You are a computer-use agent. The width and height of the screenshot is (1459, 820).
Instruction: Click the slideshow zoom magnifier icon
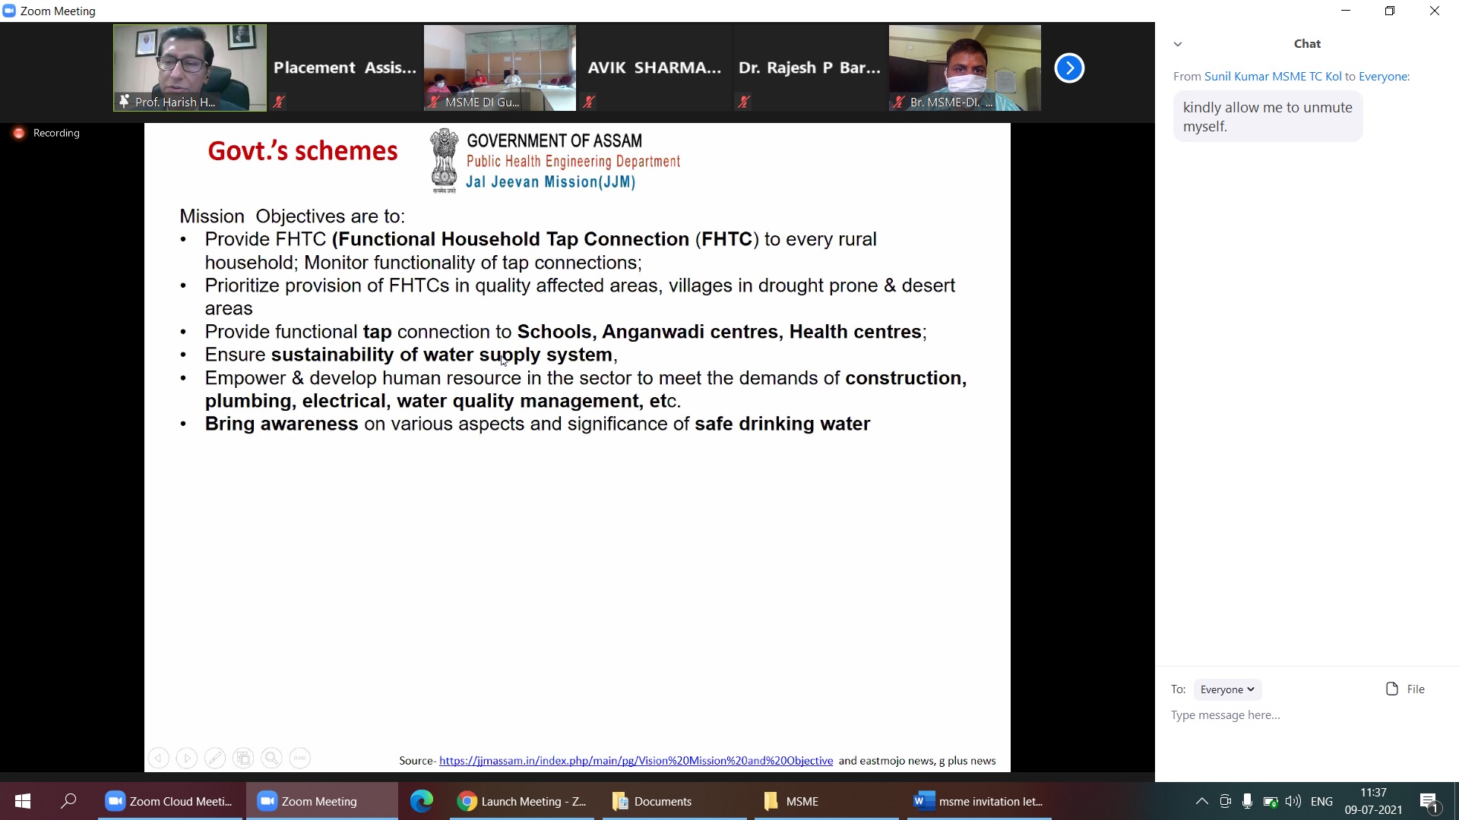coord(271,758)
